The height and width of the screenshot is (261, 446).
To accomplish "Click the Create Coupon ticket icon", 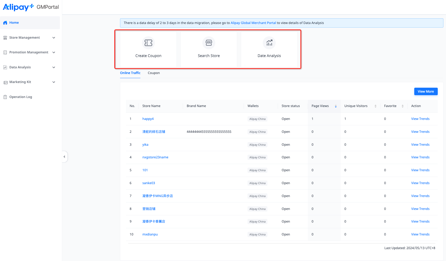I will (148, 43).
